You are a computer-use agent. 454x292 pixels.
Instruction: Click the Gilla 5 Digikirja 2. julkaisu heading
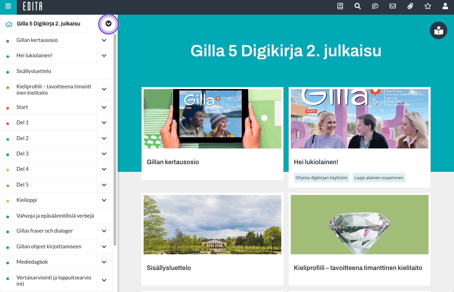click(x=286, y=51)
